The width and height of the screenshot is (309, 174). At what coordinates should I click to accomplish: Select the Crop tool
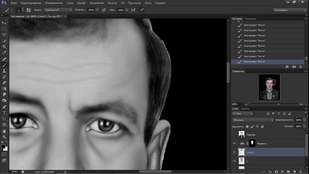click(x=4, y=47)
